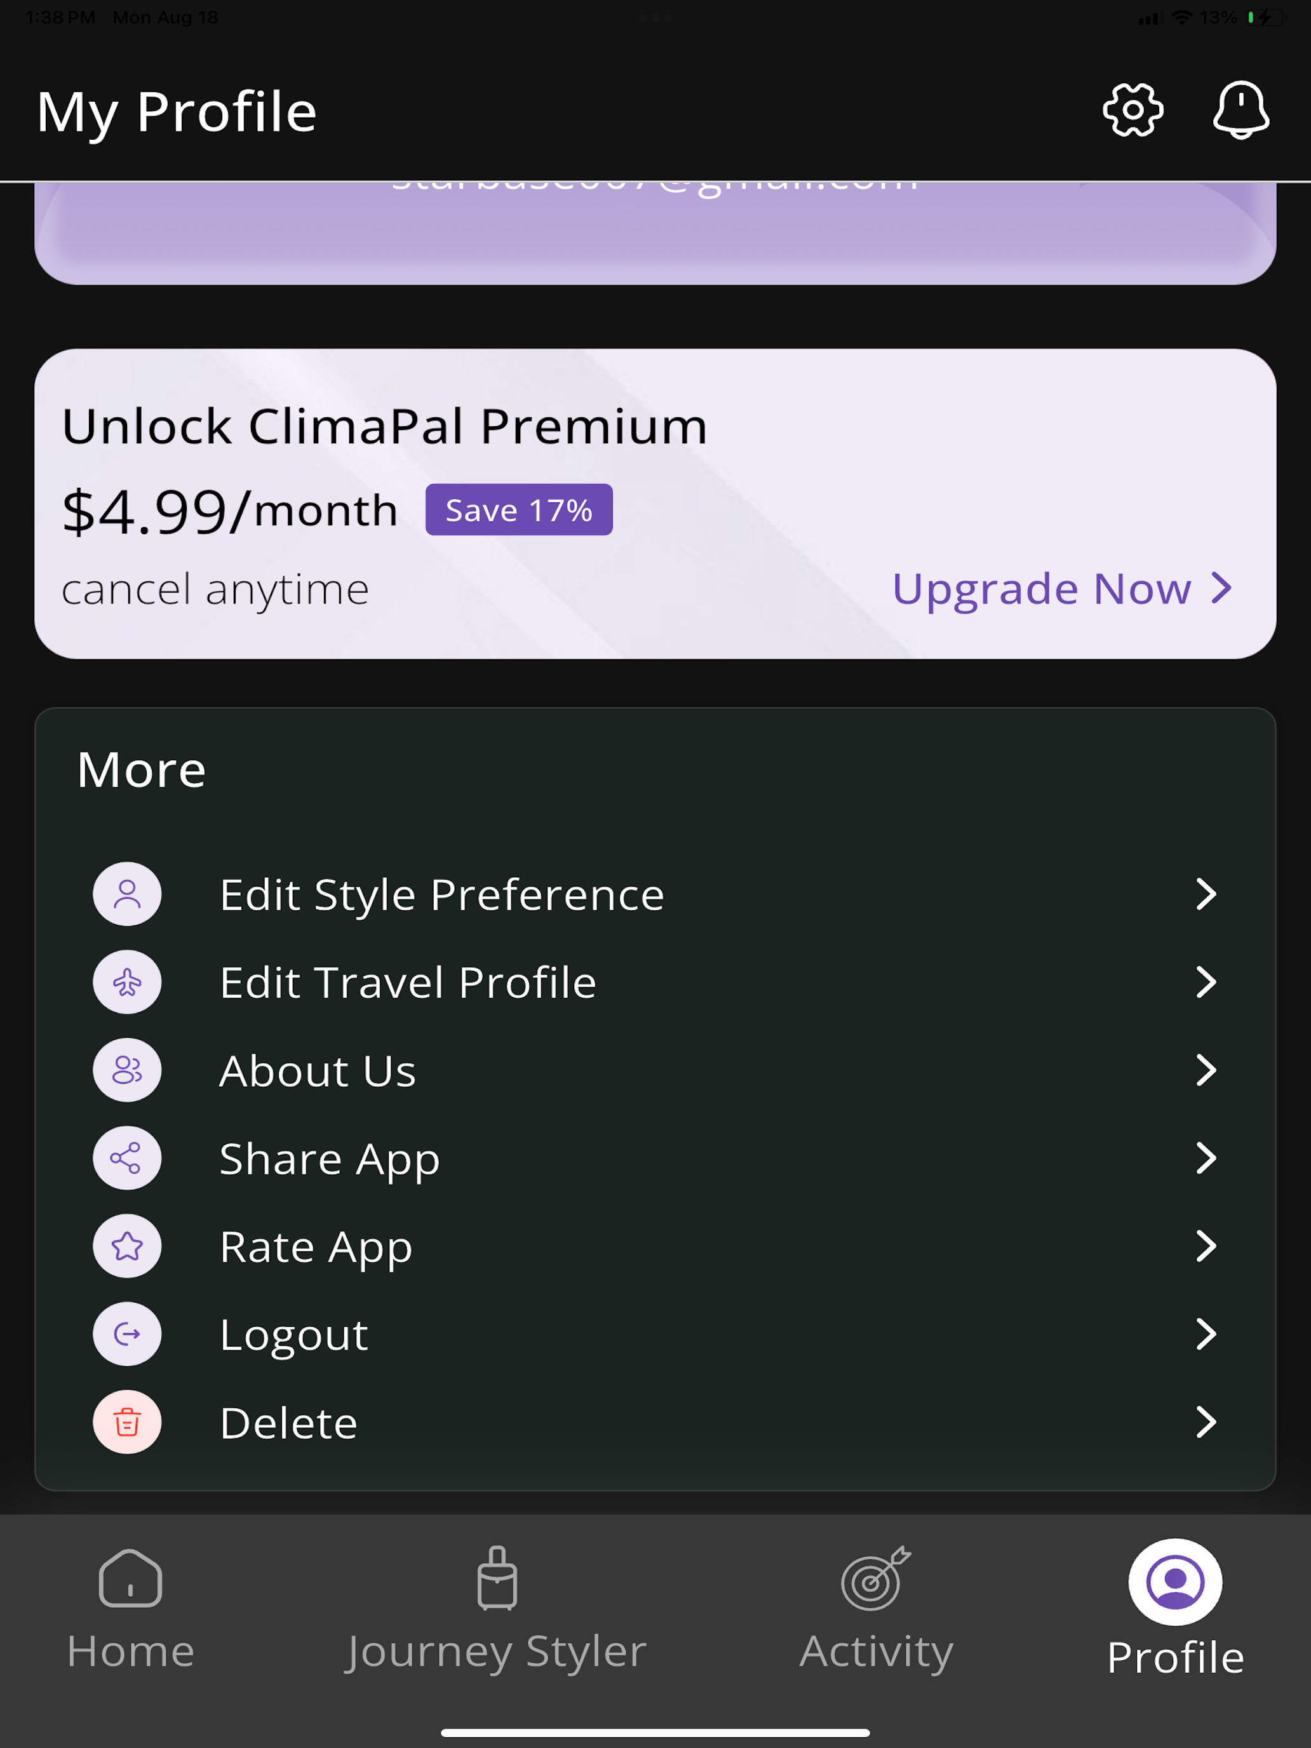Image resolution: width=1311 pixels, height=1748 pixels.
Task: Tap the Save 17% badge
Action: tap(519, 509)
